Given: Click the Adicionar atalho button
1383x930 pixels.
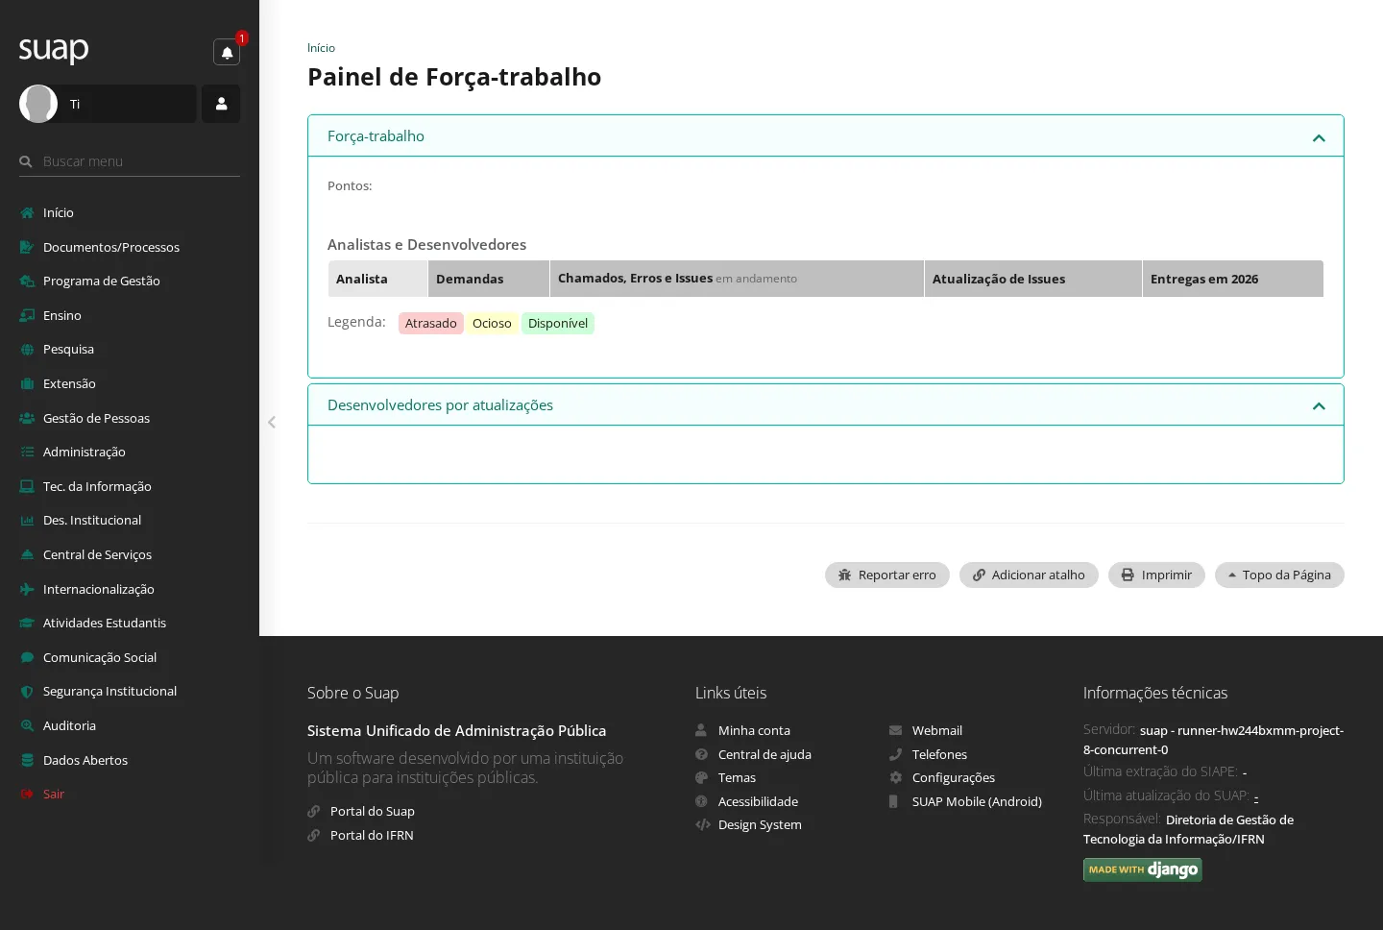Looking at the screenshot, I should (x=1029, y=575).
